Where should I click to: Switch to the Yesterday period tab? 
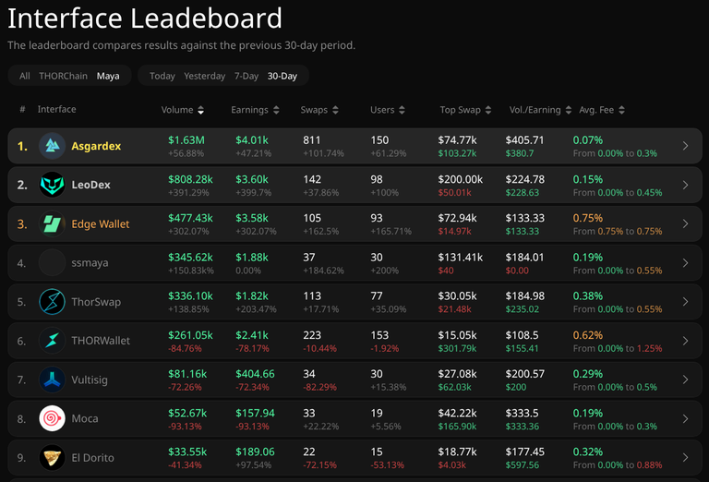pyautogui.click(x=204, y=76)
